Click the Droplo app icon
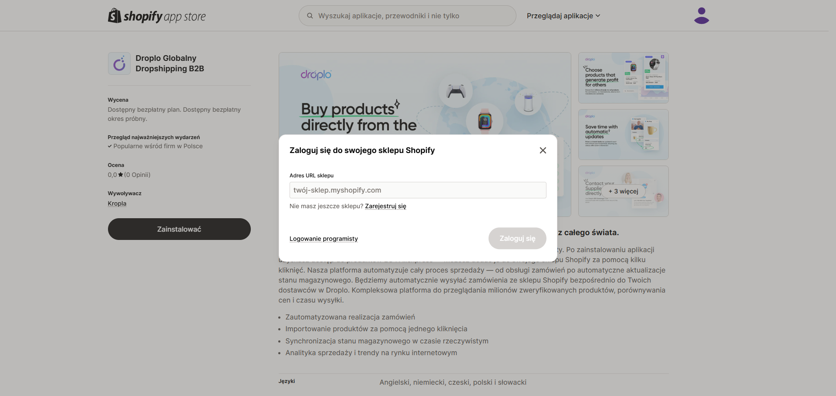Screen dimensions: 836x396 119,63
